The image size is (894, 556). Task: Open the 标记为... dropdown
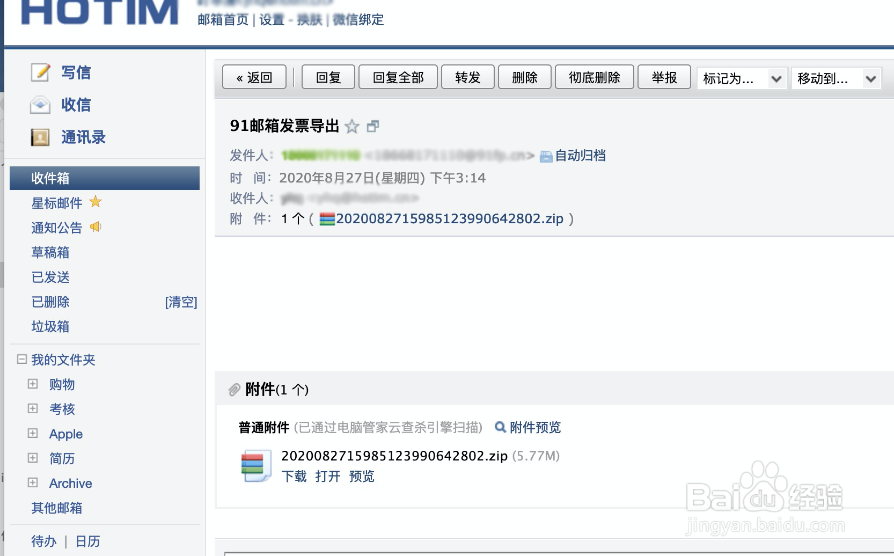742,78
